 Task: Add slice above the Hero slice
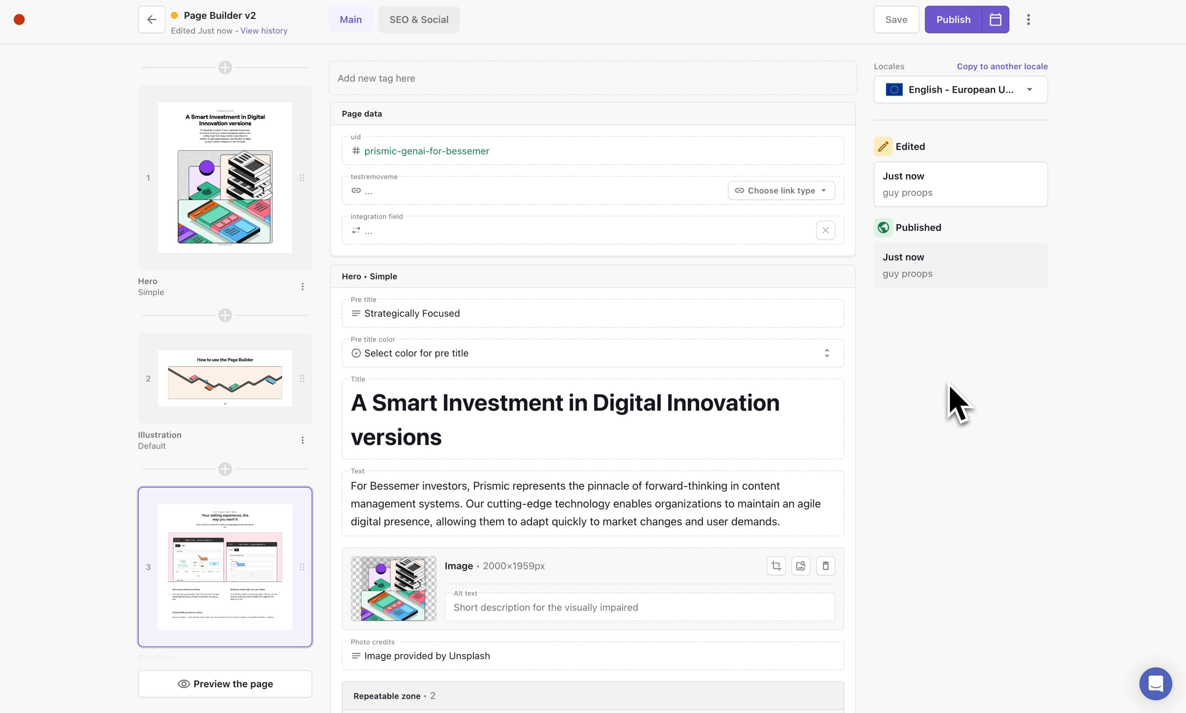click(x=225, y=68)
